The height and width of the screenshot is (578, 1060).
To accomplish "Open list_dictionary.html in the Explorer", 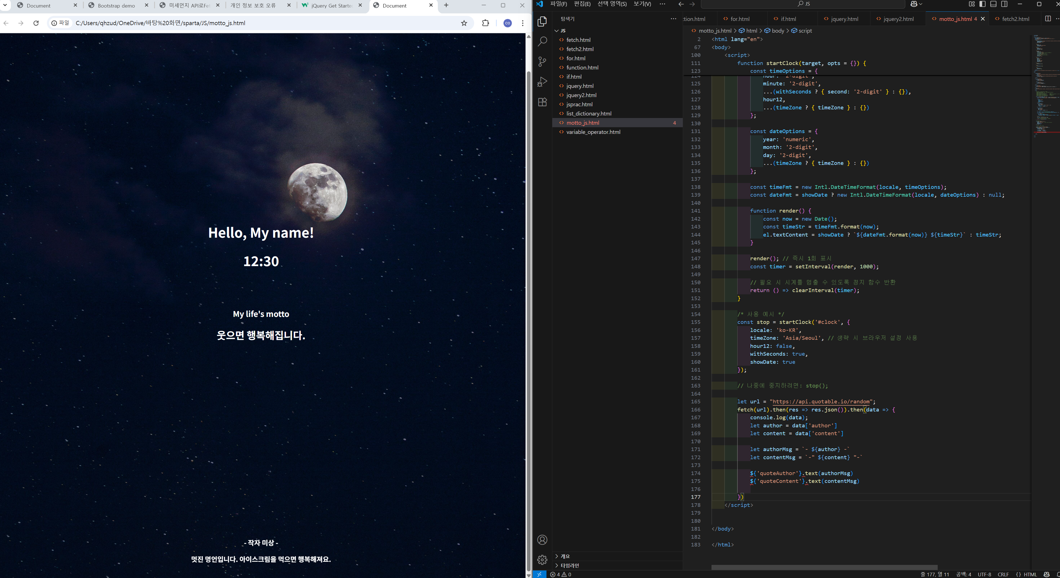I will click(x=617, y=114).
